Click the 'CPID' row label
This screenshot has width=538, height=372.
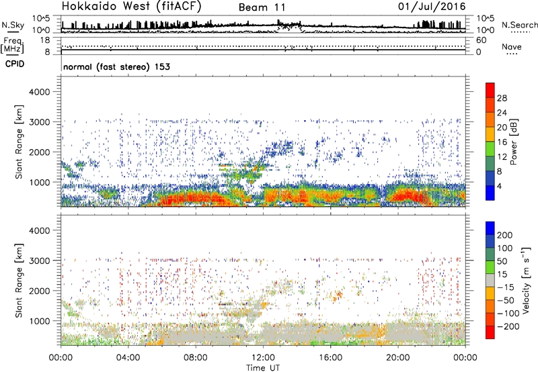(x=15, y=64)
